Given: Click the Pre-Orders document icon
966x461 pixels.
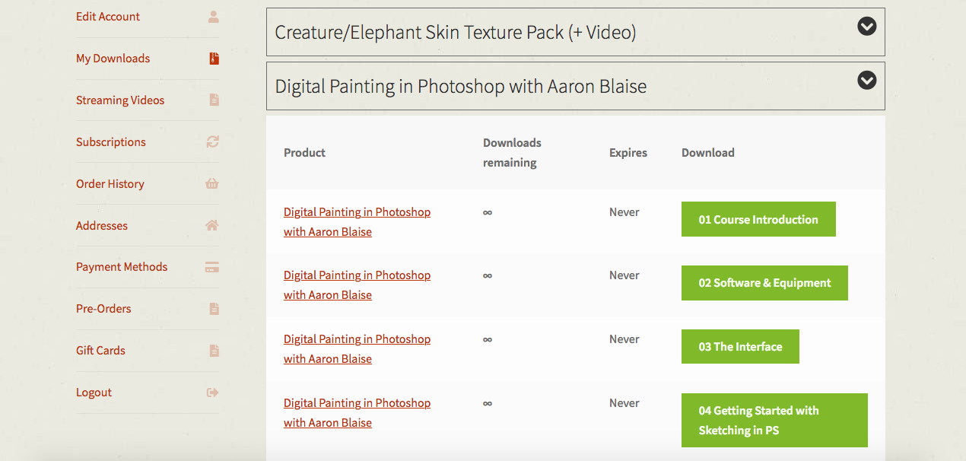Looking at the screenshot, I should (x=214, y=309).
